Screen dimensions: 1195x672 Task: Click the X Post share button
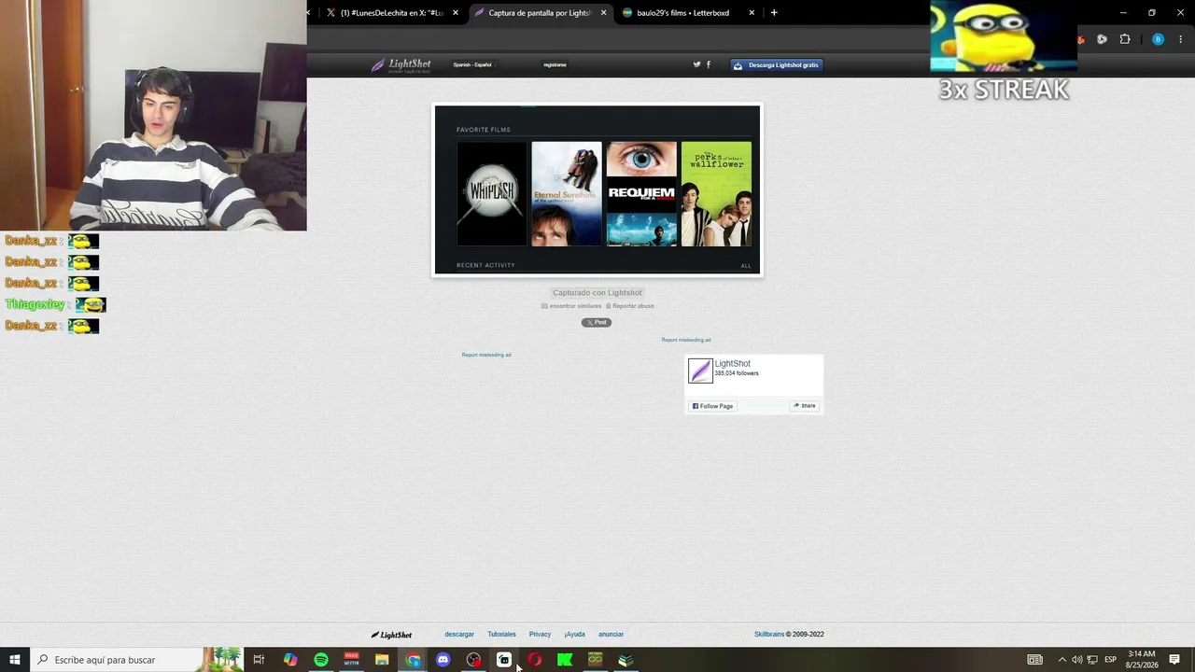[597, 322]
